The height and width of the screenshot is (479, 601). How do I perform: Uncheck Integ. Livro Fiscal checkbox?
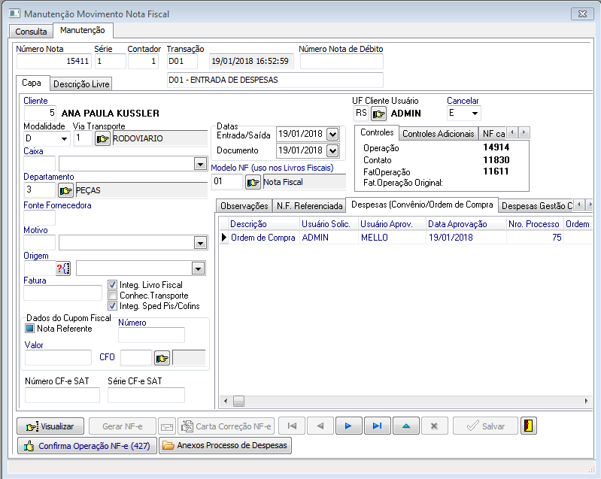(113, 285)
